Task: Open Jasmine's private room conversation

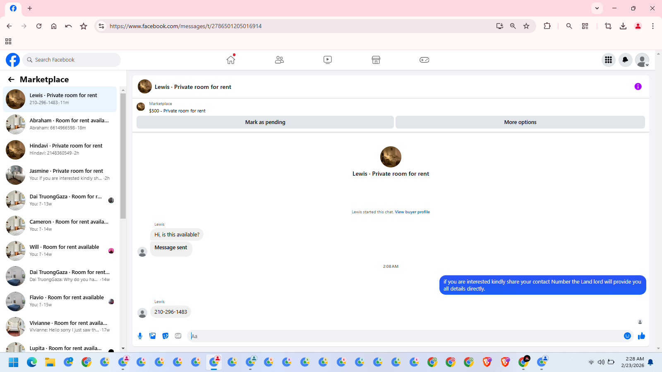Action: click(60, 175)
